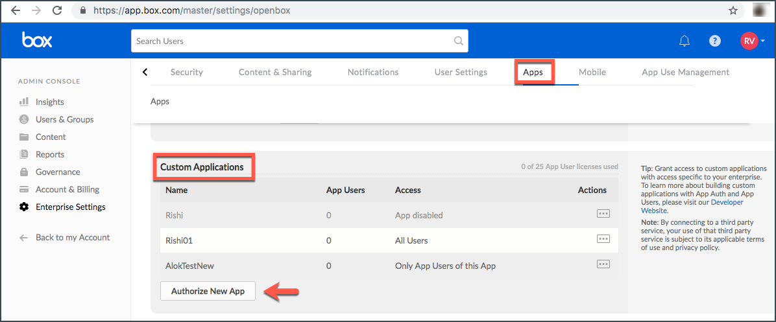This screenshot has height=322, width=776.
Task: Open App Use Management tab
Action: 685,72
